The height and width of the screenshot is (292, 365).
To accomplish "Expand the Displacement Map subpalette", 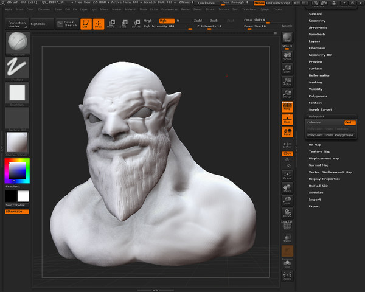I will point(324,158).
